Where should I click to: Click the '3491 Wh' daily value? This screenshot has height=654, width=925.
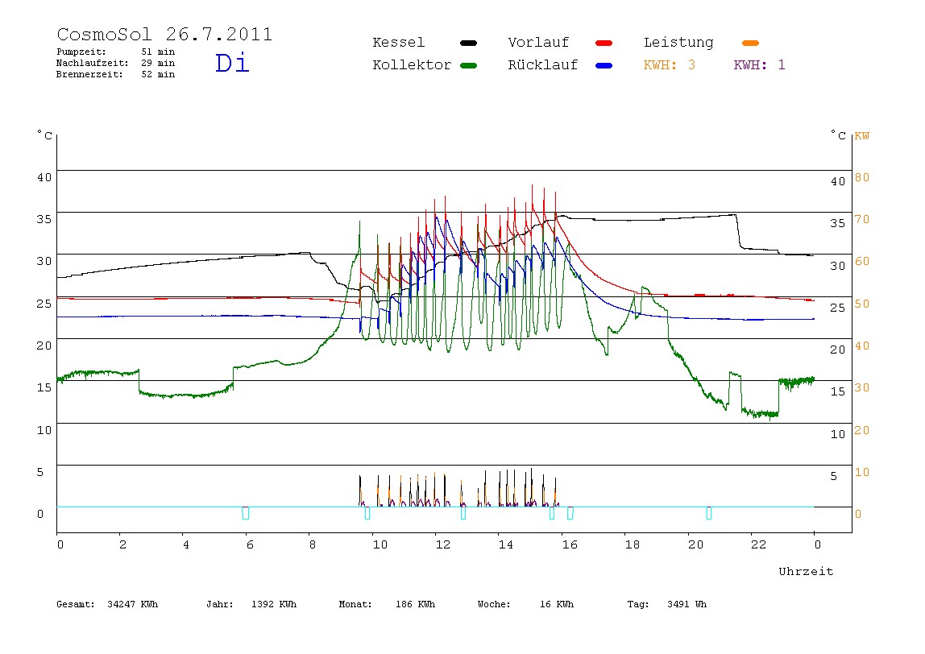click(687, 604)
